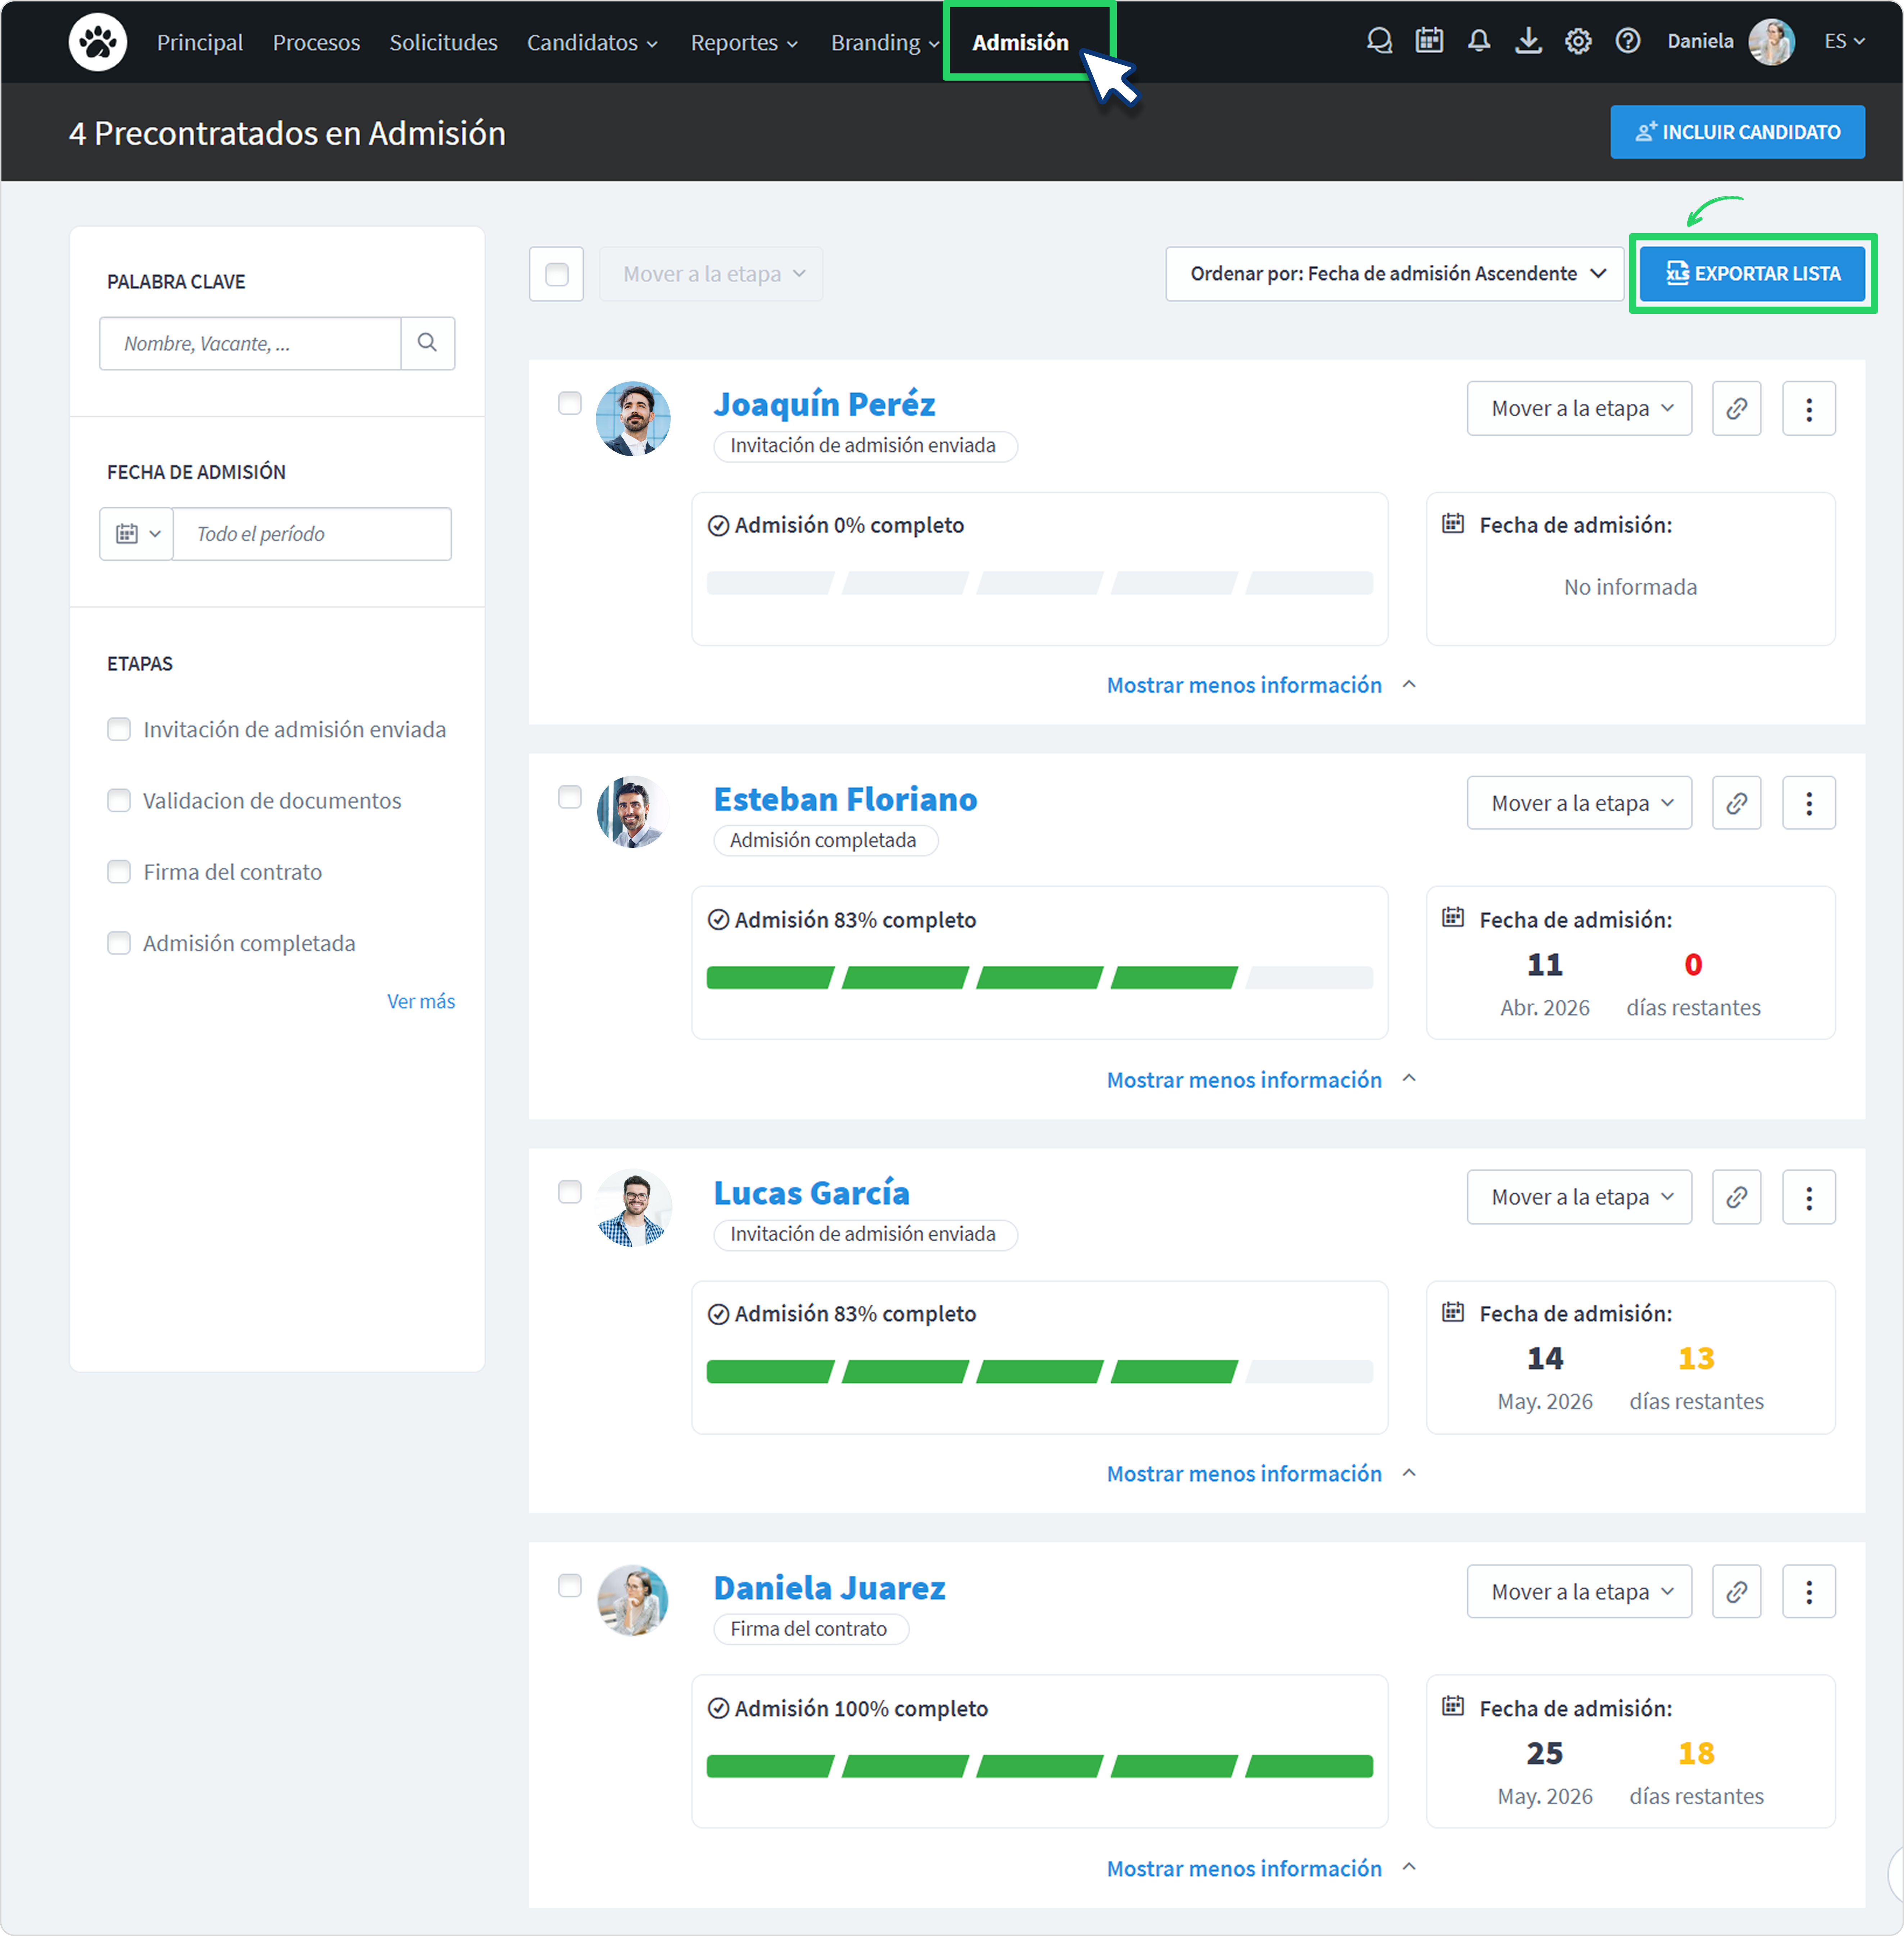Check the 'Admisión completada' stage filter
The image size is (1904, 1936).
(x=119, y=943)
